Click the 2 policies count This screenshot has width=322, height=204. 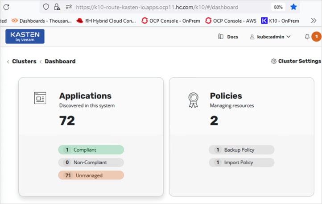point(214,121)
